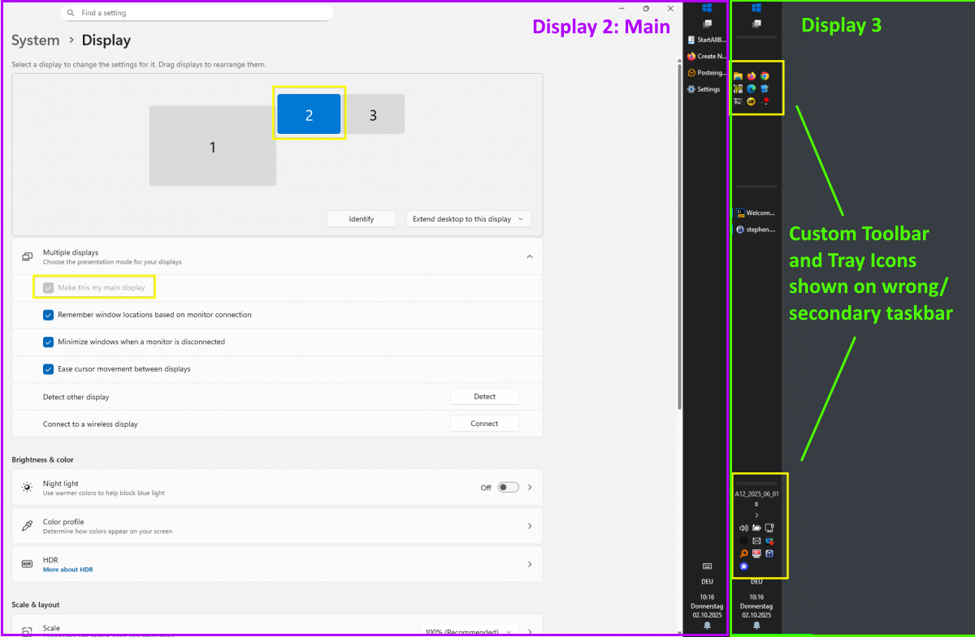Screen dimensions: 975x637
Task: Open the Extend desktop to this display dropdown
Action: (x=468, y=219)
